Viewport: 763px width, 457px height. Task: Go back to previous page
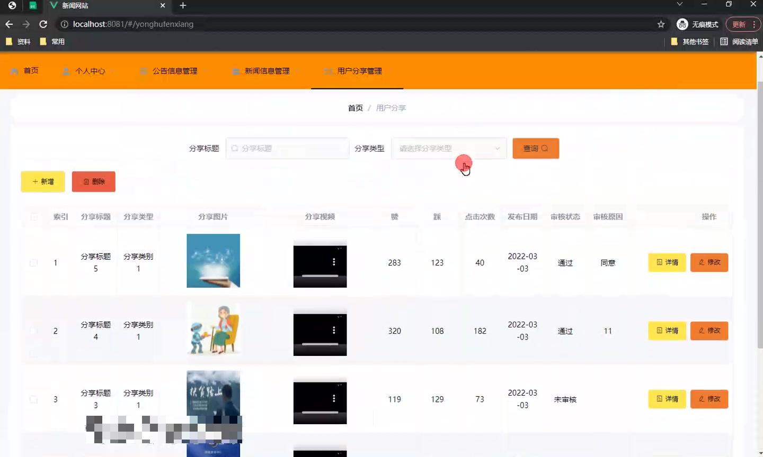(9, 24)
